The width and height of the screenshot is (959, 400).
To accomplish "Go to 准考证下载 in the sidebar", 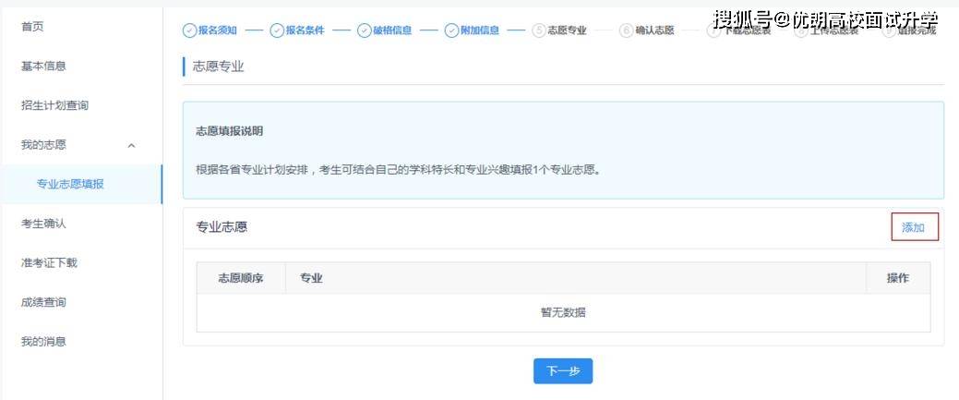I will [x=49, y=262].
